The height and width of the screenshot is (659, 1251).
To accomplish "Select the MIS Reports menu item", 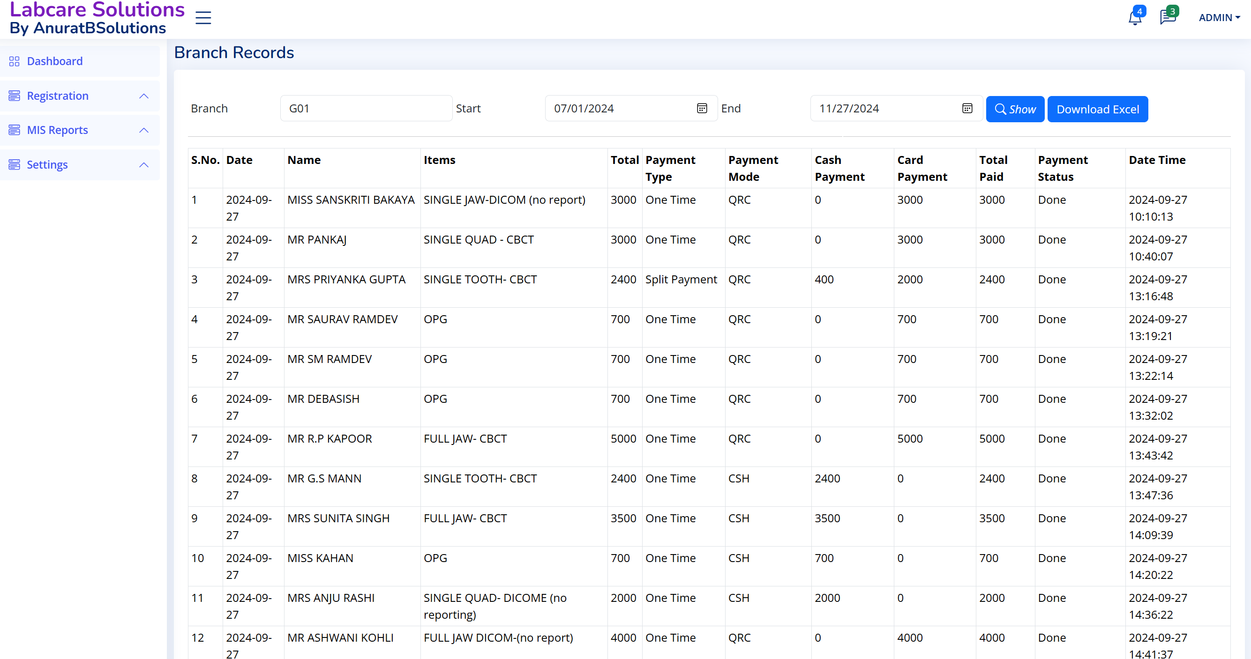I will click(57, 130).
